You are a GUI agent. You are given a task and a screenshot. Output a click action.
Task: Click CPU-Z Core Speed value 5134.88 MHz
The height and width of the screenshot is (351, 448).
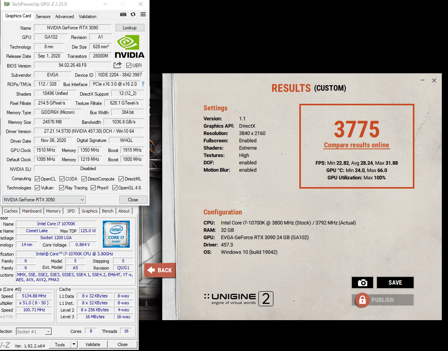(x=34, y=296)
